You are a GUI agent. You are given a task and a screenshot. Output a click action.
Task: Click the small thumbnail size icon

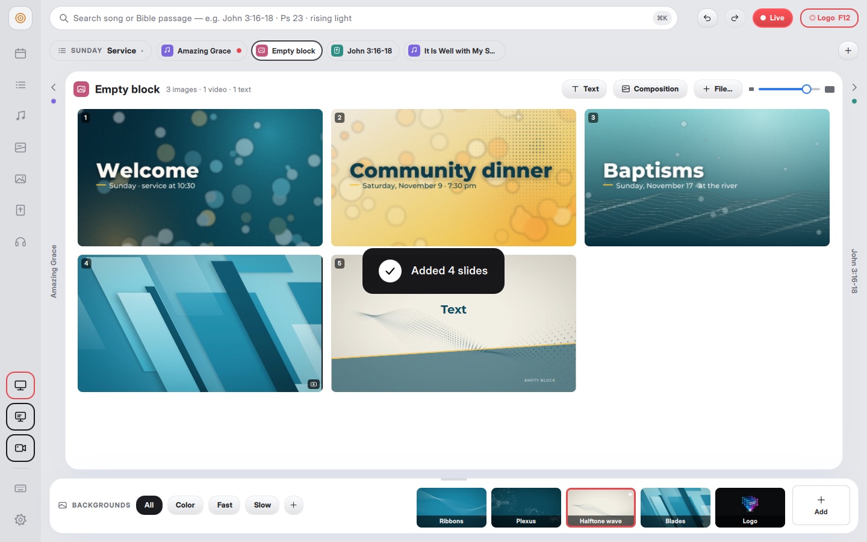[751, 89]
